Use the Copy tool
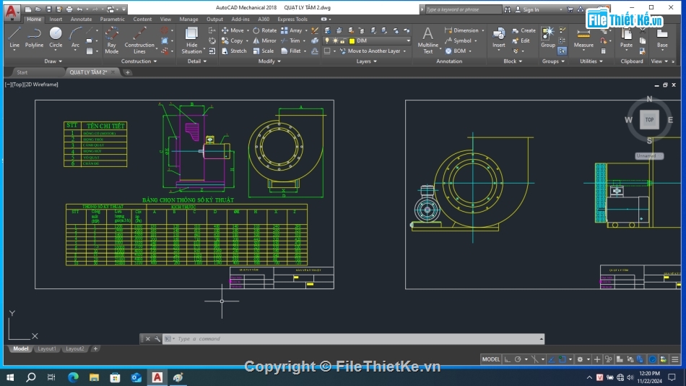 click(x=233, y=40)
